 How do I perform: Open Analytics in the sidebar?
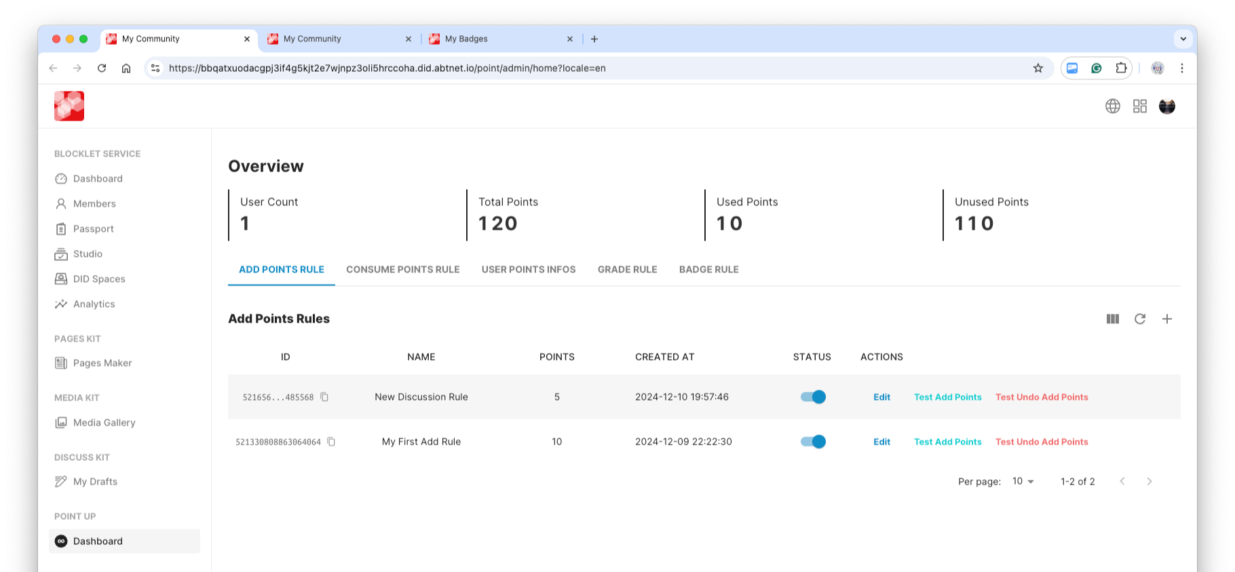pyautogui.click(x=94, y=304)
